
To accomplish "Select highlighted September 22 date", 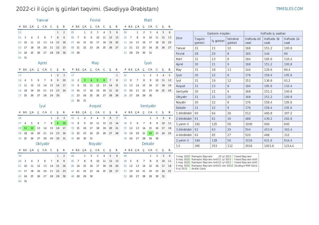I will click(x=150, y=133).
